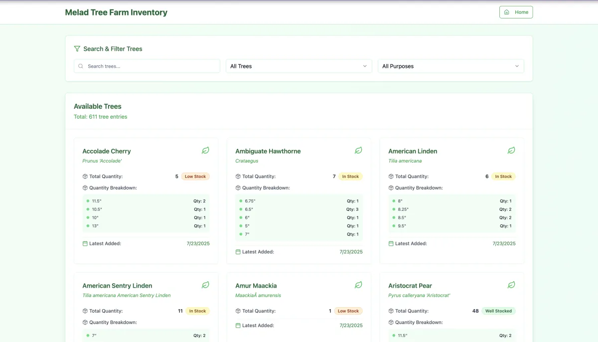Select Tilia americana on American Linden card

pyautogui.click(x=405, y=161)
